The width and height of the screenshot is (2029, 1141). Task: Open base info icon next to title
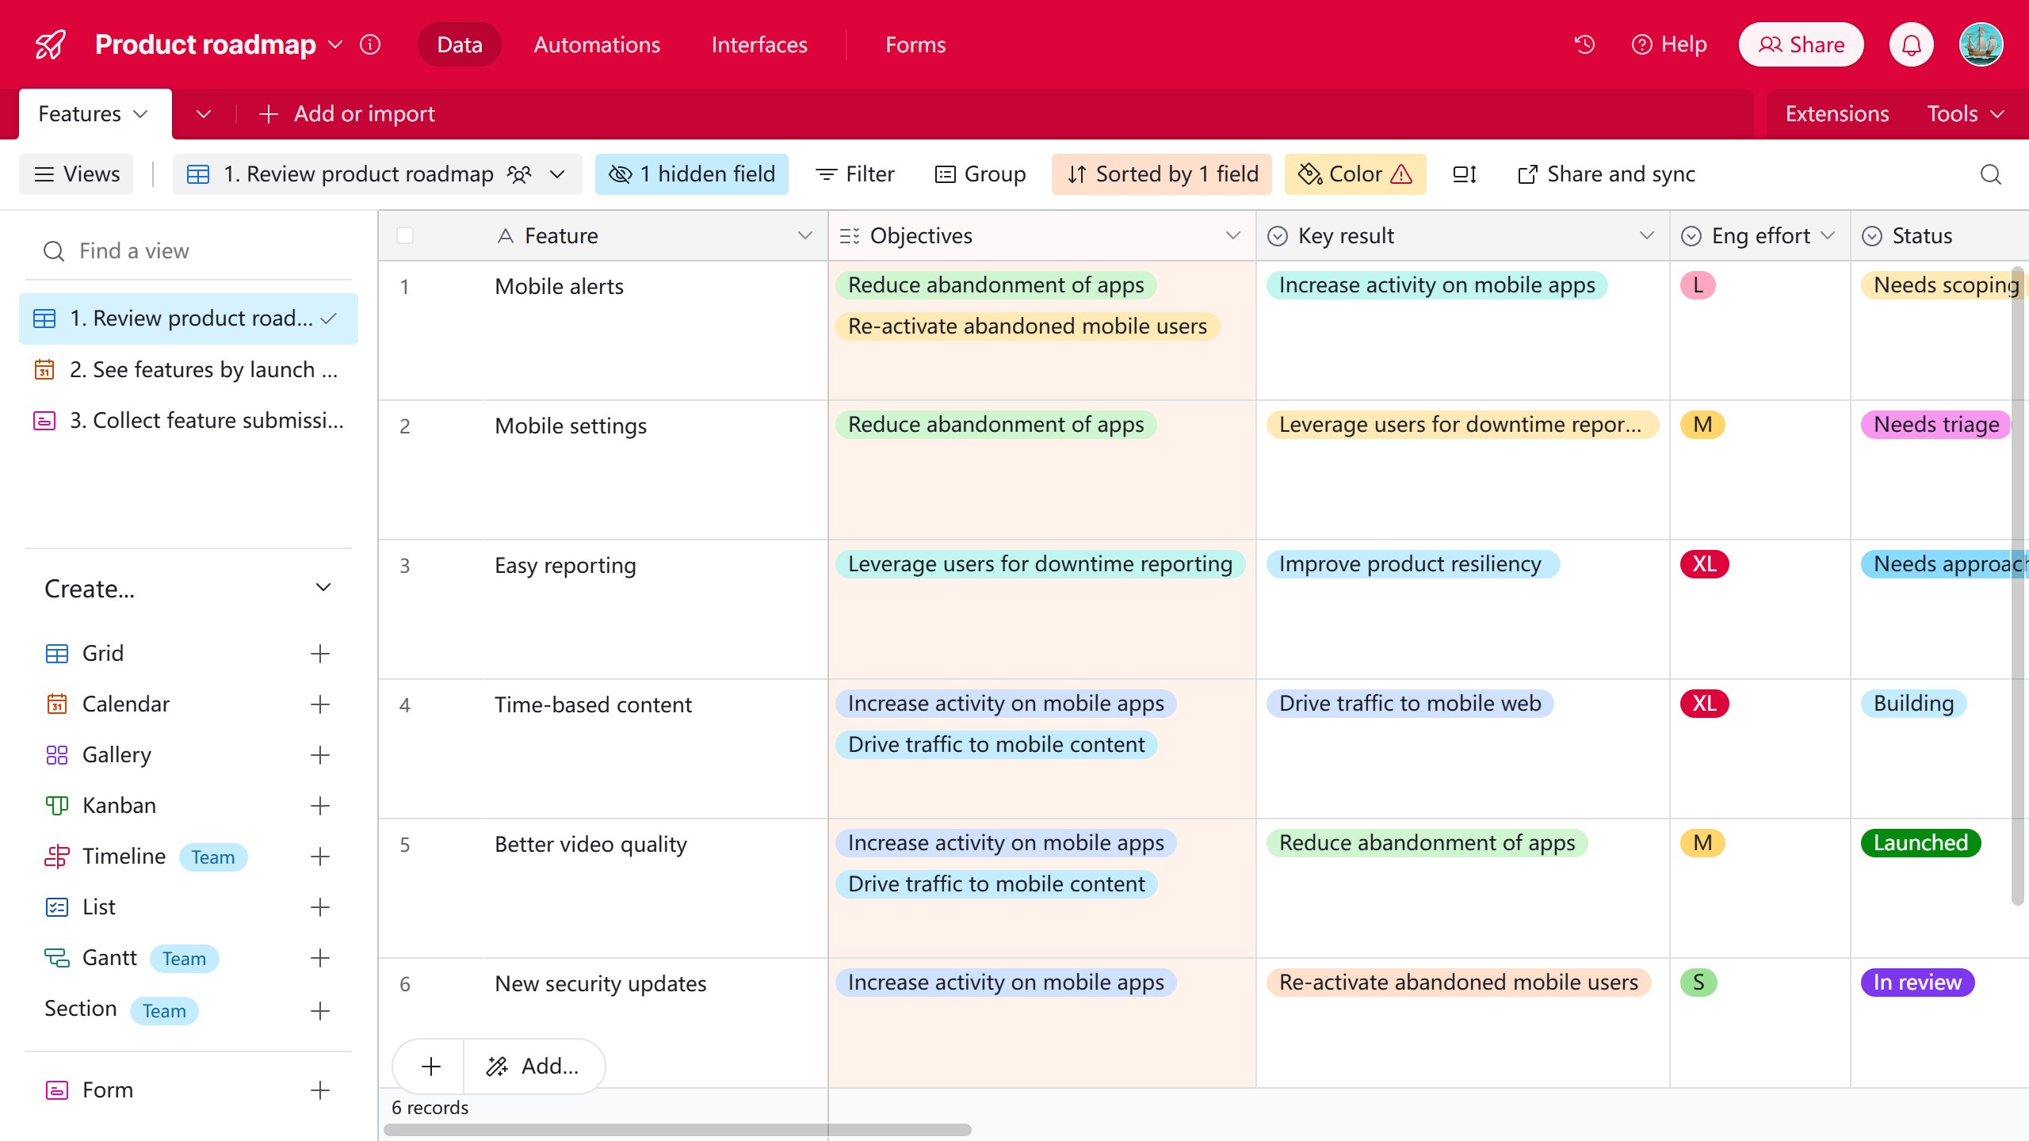click(370, 44)
